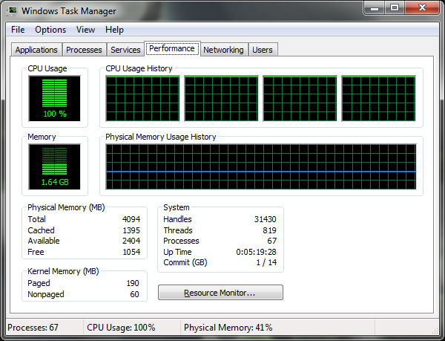
Task: Click the System group label
Action: click(x=177, y=207)
